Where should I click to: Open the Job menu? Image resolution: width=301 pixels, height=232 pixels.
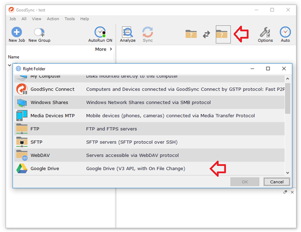[13, 19]
